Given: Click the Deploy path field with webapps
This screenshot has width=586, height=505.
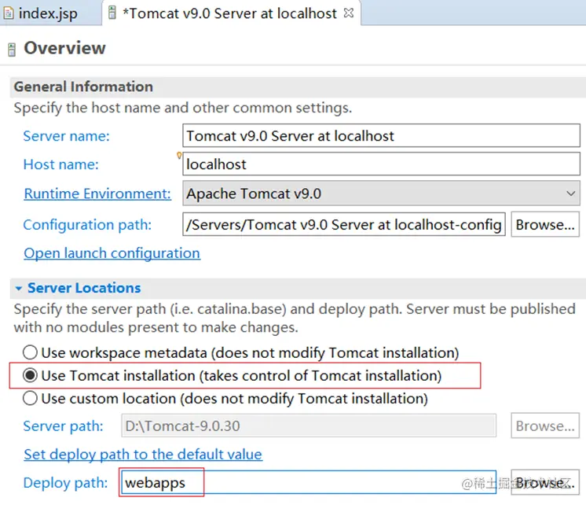Looking at the screenshot, I should [x=309, y=482].
